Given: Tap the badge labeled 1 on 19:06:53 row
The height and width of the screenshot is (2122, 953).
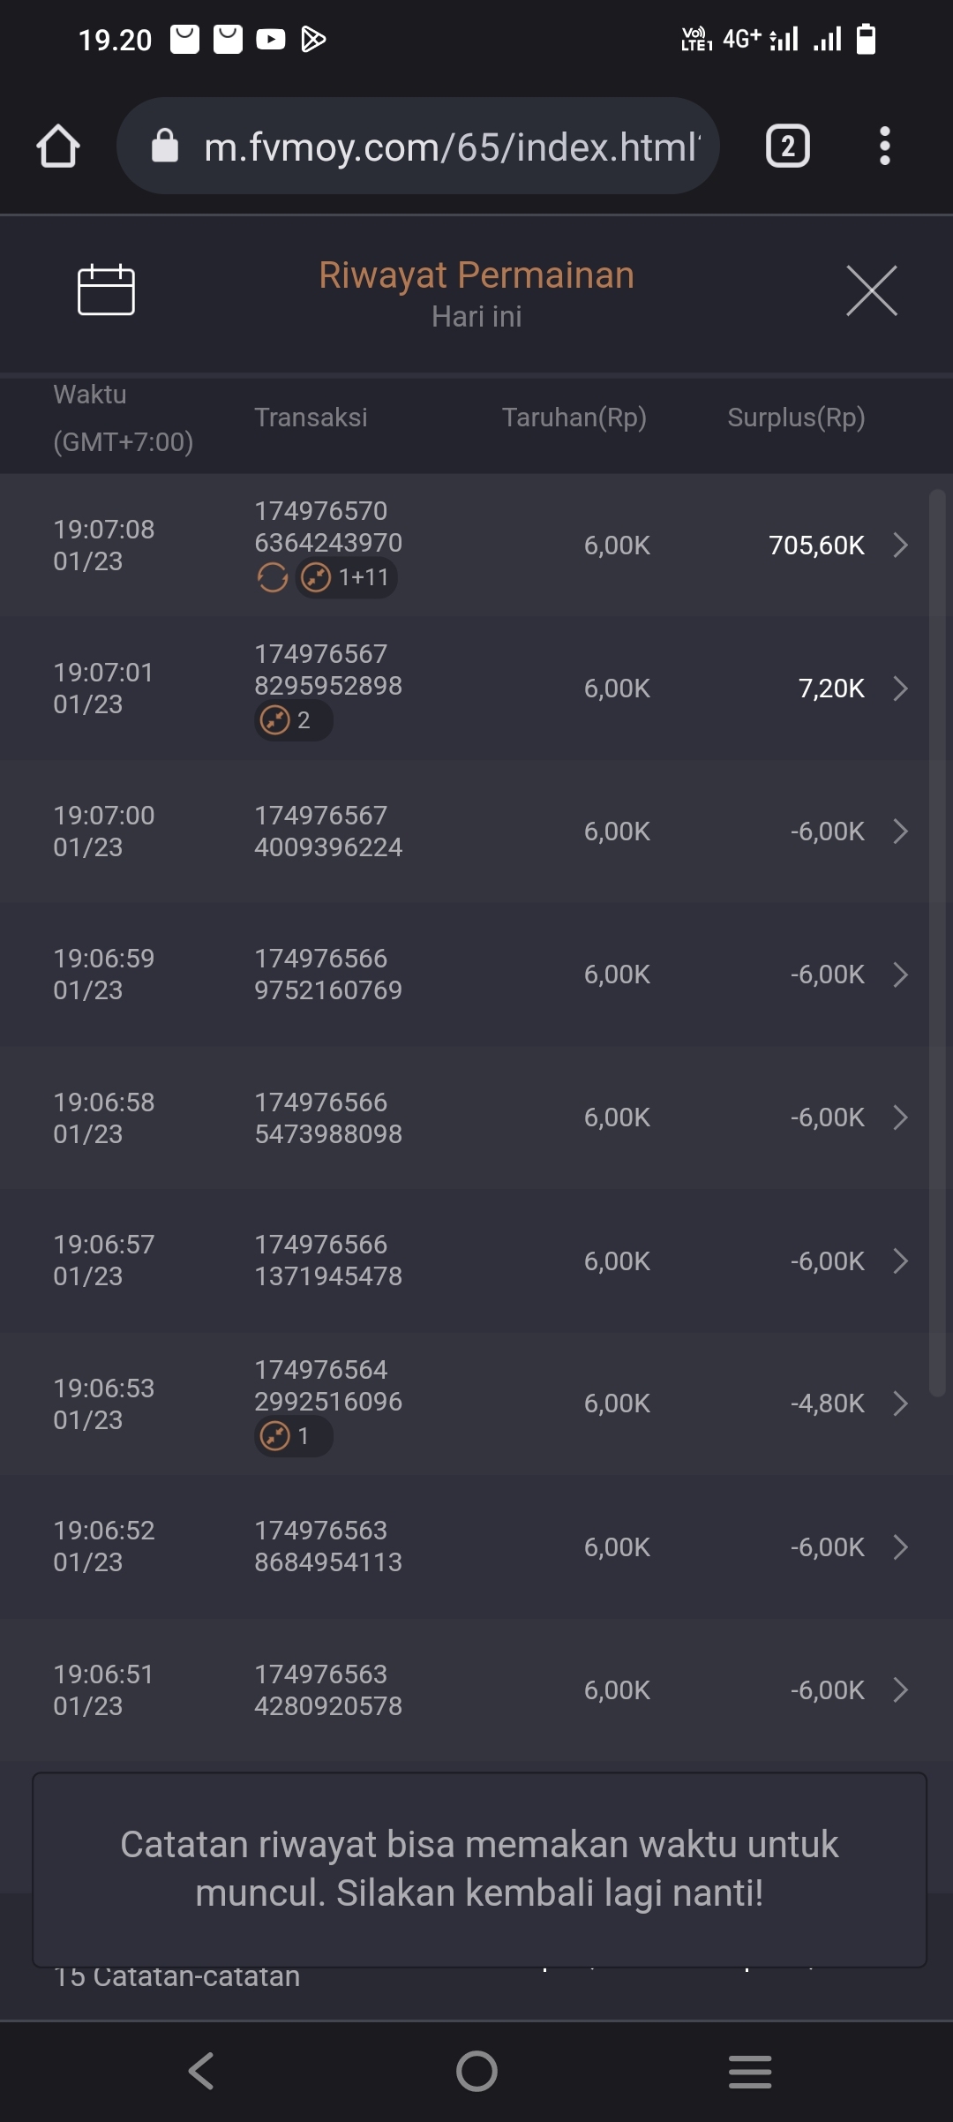Looking at the screenshot, I should (x=293, y=1436).
